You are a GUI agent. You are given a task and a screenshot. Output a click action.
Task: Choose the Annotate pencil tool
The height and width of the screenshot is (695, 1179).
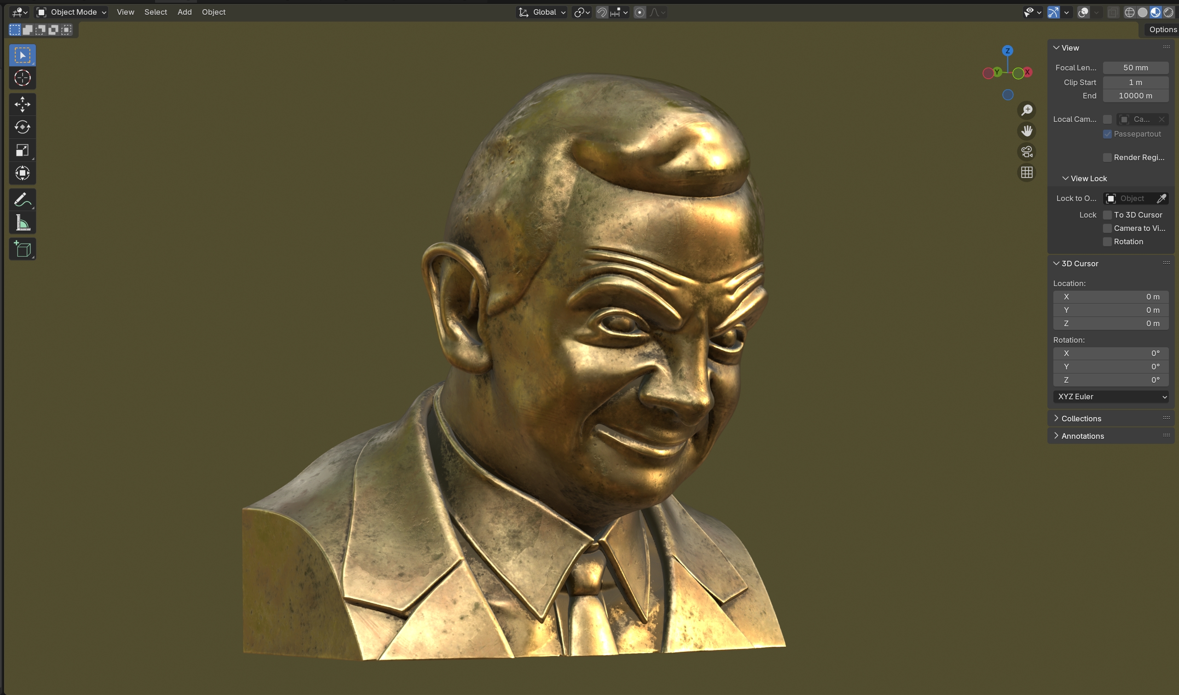[23, 200]
